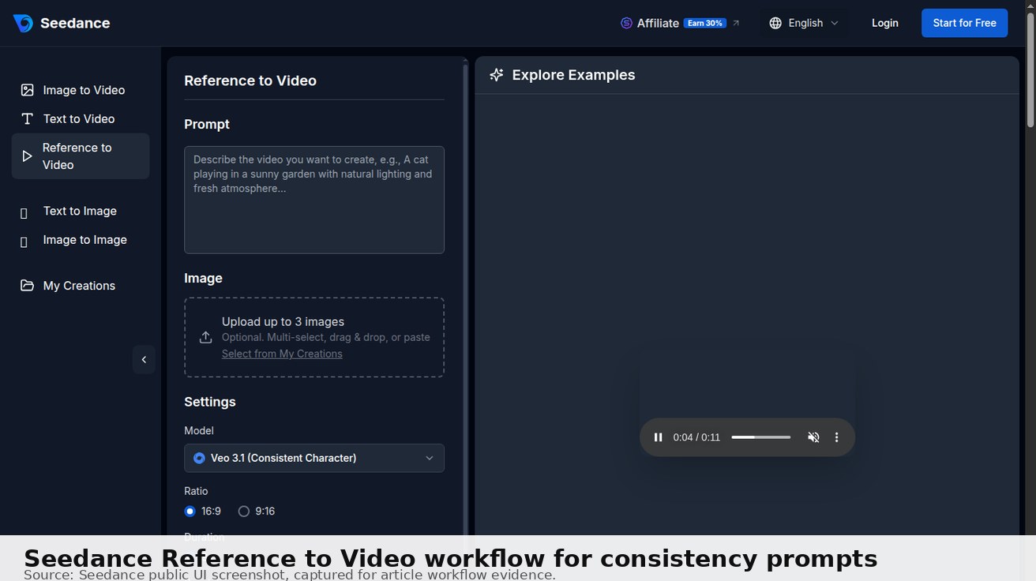Open Text to Image from sidebar
Image resolution: width=1036 pixels, height=581 pixels.
pyautogui.click(x=81, y=211)
